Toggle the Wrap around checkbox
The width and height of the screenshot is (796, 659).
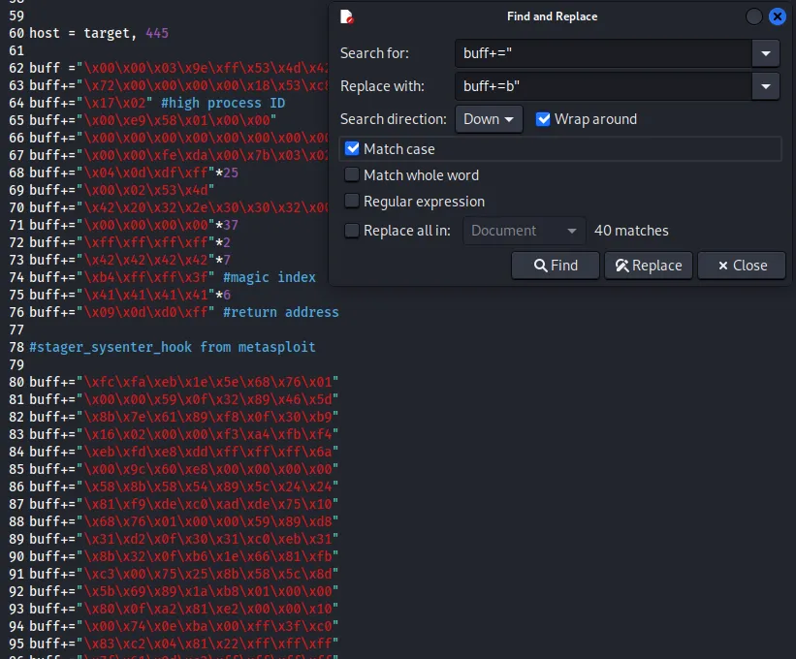click(x=543, y=119)
